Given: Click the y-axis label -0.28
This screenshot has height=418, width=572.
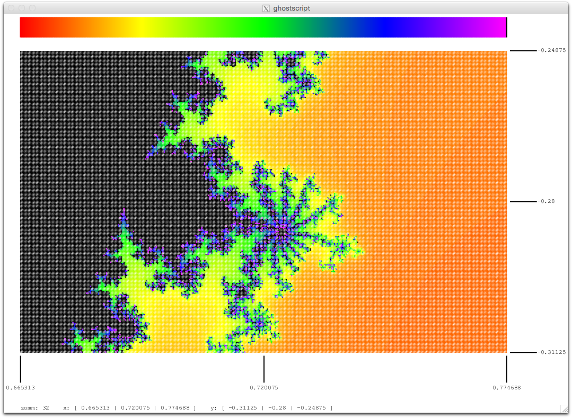Looking at the screenshot, I should 545,201.
